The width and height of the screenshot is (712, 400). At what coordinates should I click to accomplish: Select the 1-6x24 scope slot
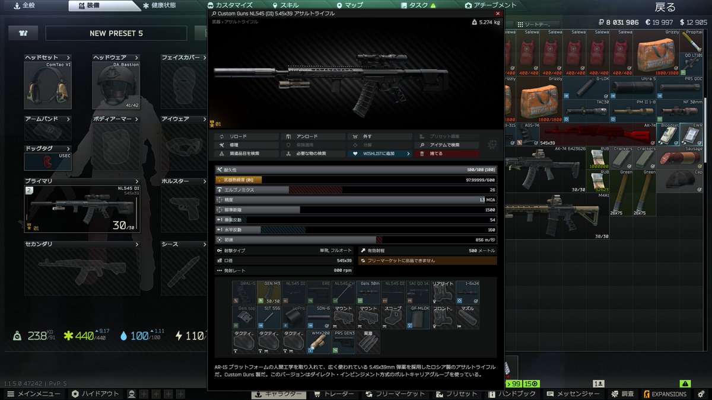point(467,293)
